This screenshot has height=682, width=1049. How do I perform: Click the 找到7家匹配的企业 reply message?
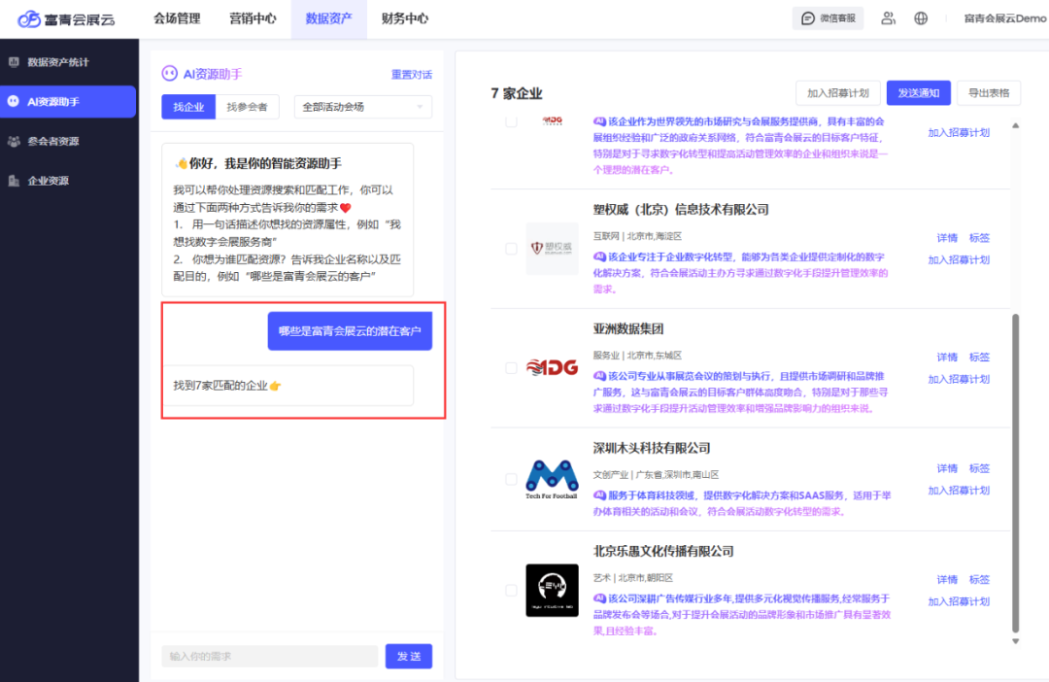coord(288,386)
